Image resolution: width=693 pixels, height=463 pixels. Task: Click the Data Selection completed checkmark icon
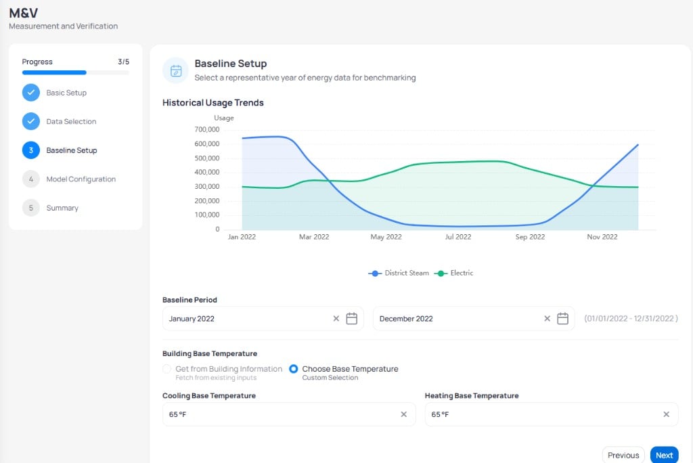[x=31, y=122]
